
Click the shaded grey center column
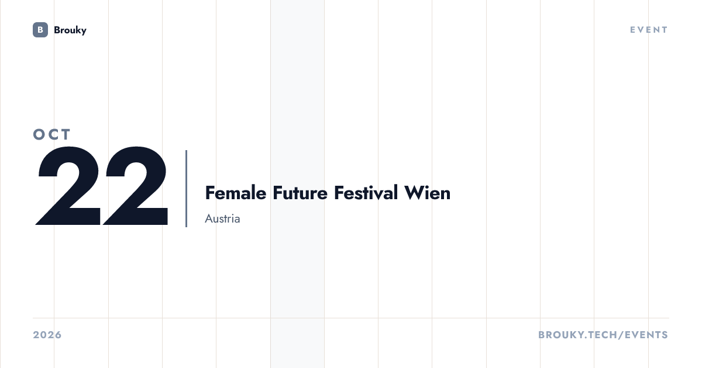pyautogui.click(x=297, y=184)
